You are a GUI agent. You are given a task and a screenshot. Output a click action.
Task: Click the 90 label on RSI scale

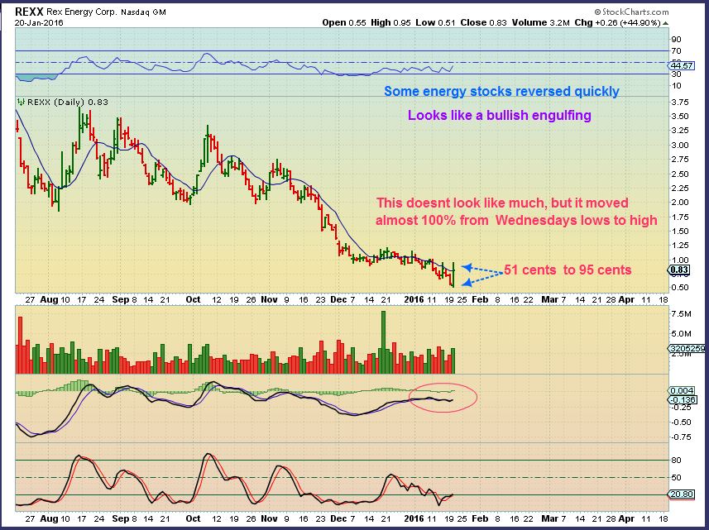[677, 40]
